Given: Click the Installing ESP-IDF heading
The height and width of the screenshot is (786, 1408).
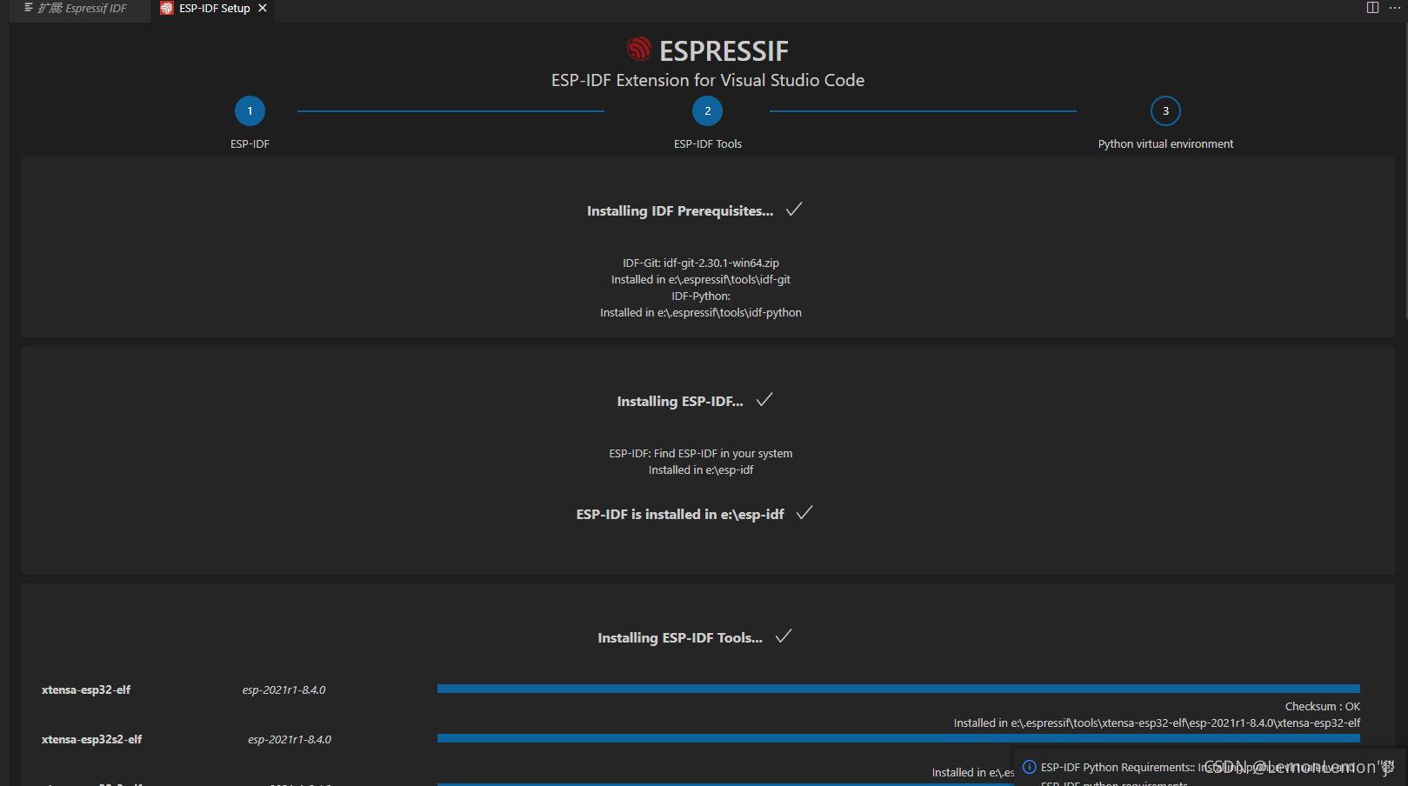Looking at the screenshot, I should [x=680, y=402].
